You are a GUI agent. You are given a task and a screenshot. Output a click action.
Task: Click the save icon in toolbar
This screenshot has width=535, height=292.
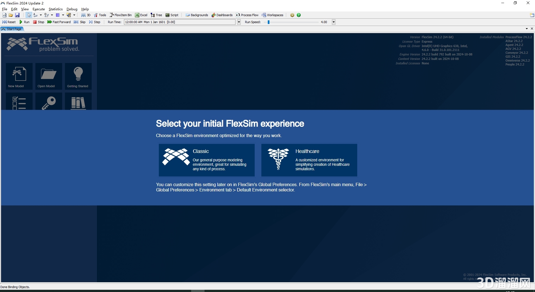pos(17,15)
